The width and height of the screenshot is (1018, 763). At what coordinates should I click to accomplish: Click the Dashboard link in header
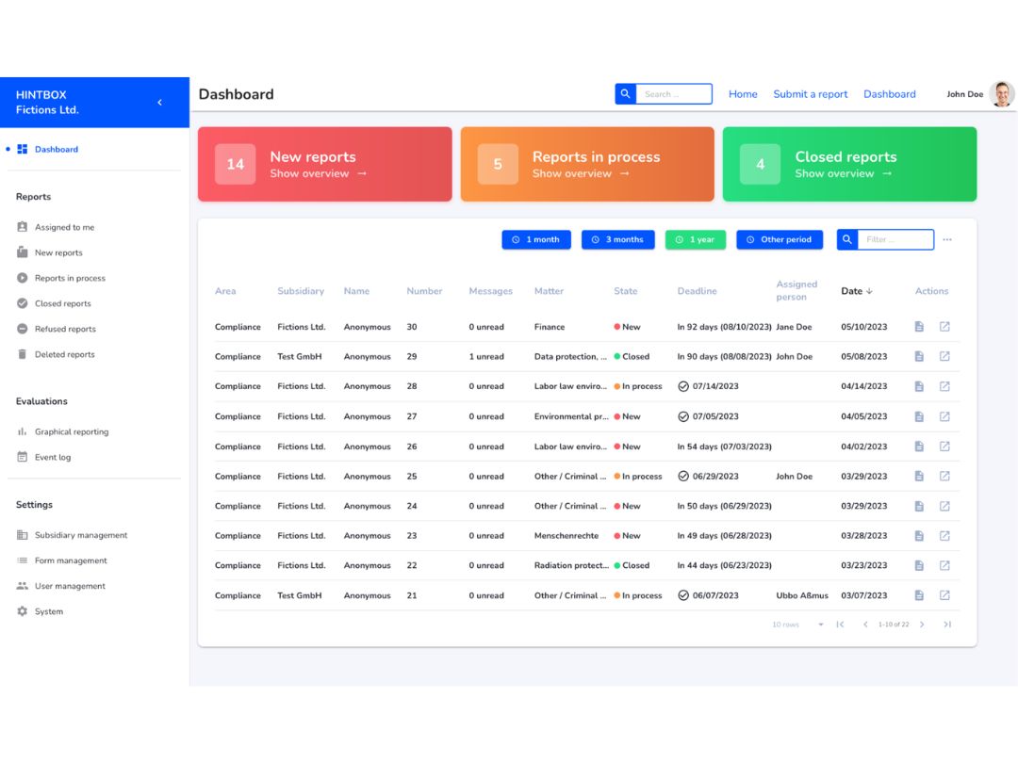pos(890,94)
